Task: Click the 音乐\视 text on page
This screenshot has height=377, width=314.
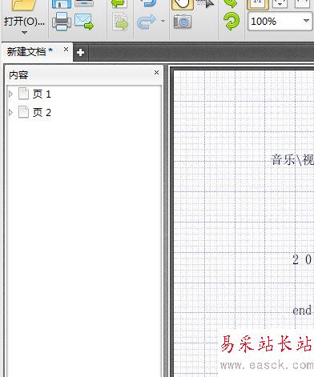Action: [292, 160]
